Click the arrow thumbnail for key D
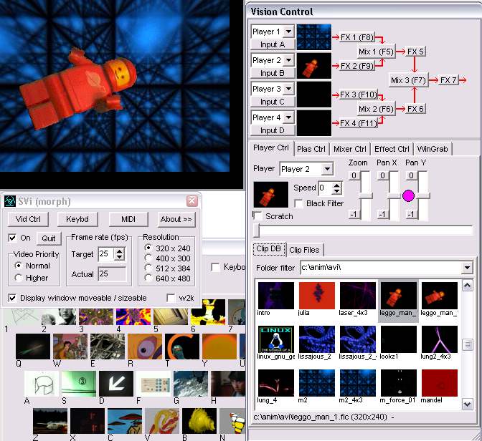 click(116, 384)
